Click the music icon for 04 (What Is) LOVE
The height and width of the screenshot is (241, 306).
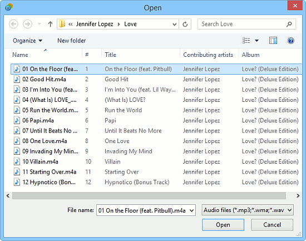click(17, 100)
